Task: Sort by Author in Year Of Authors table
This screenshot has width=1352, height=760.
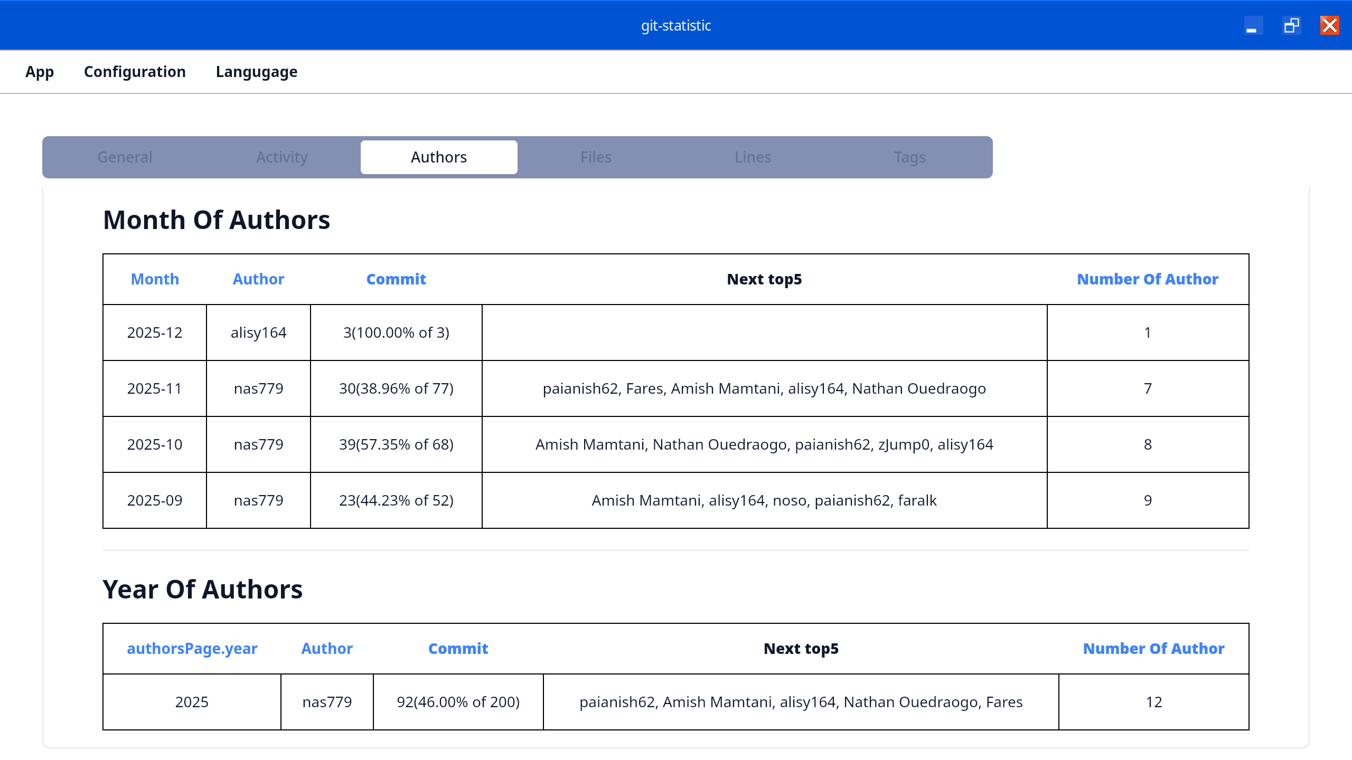Action: click(326, 648)
